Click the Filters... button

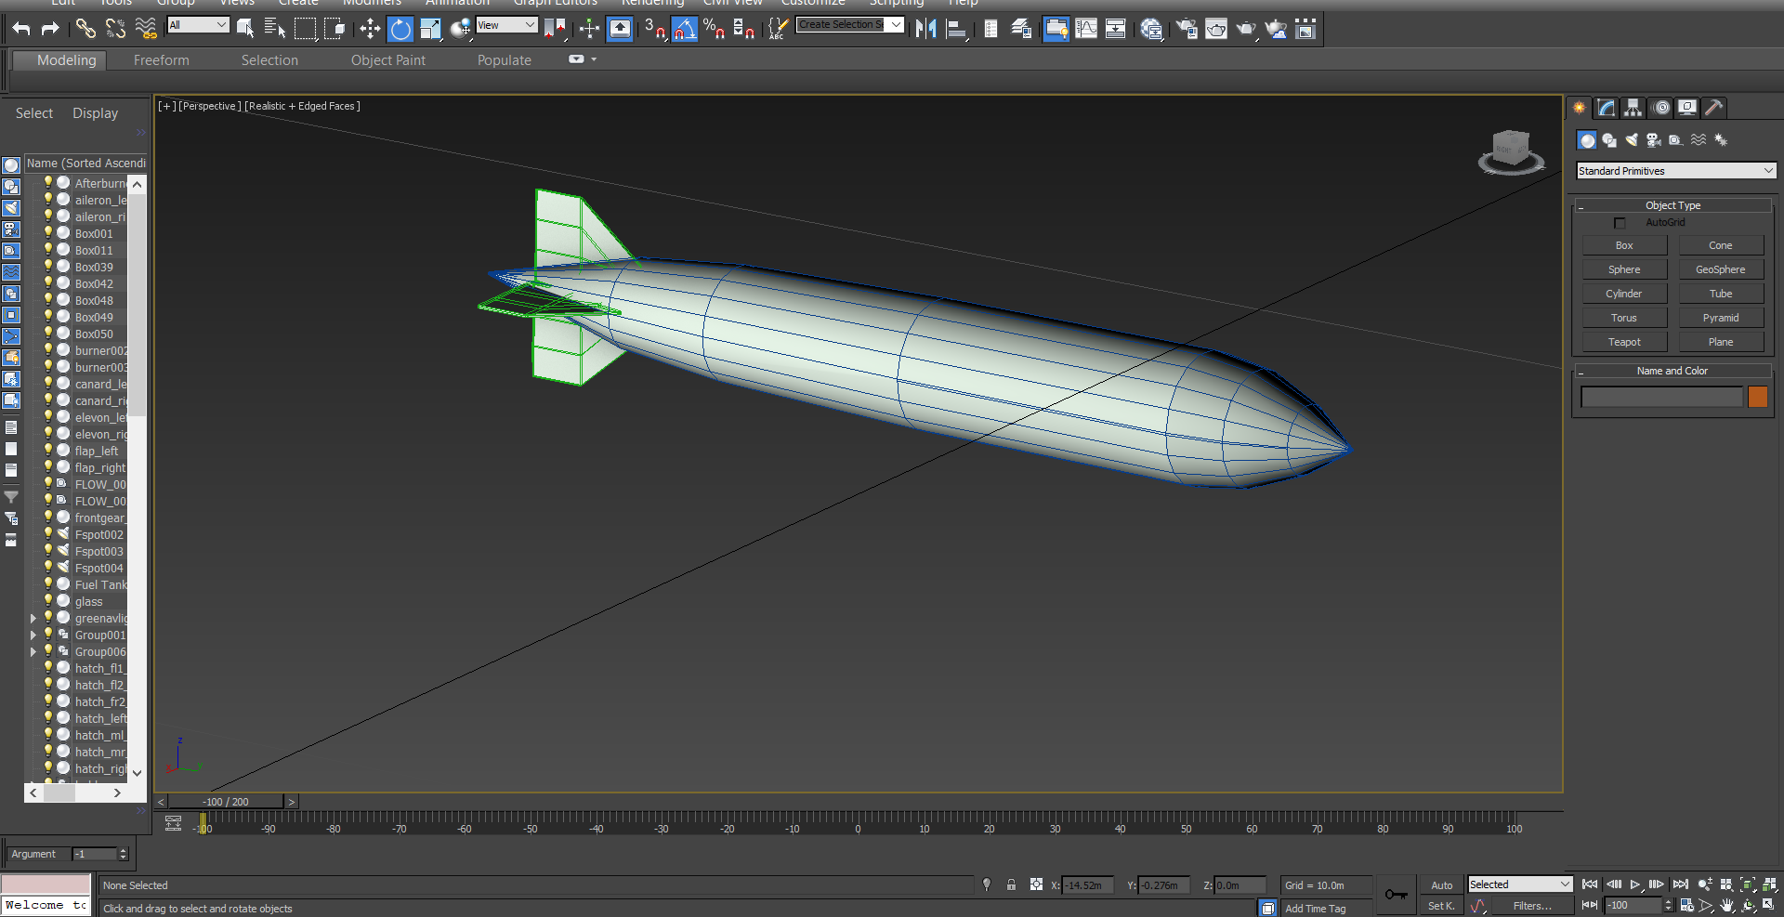click(1532, 906)
